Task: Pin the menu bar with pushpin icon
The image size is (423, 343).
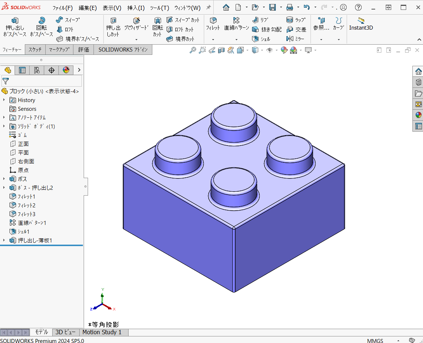Action: [x=209, y=7]
